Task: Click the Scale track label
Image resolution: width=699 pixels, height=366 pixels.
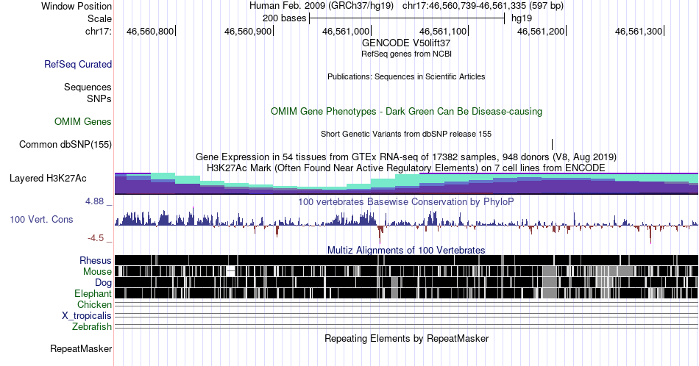Action: [x=99, y=18]
